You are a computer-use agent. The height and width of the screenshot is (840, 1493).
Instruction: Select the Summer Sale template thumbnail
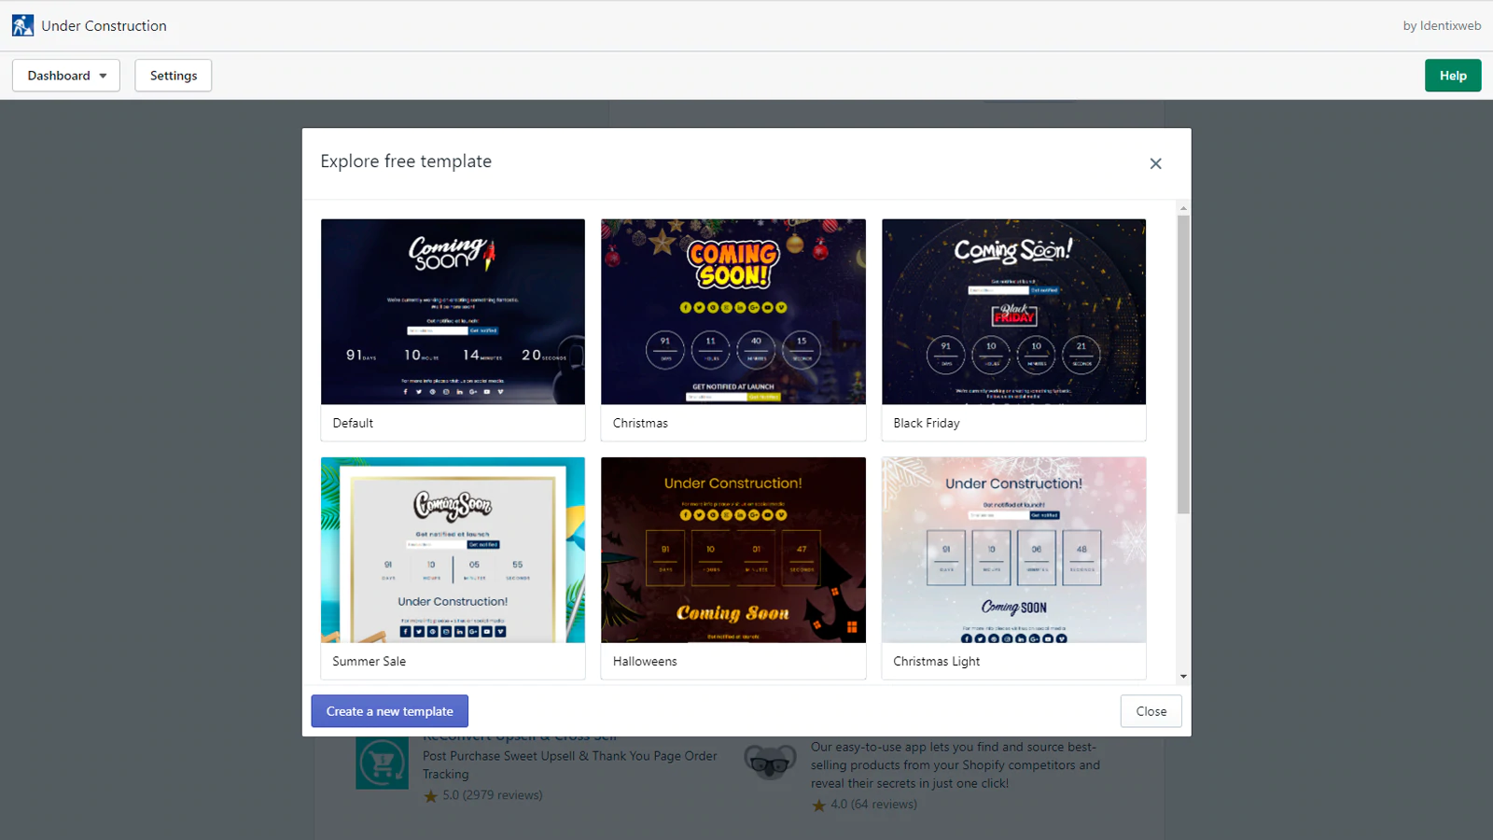click(453, 550)
